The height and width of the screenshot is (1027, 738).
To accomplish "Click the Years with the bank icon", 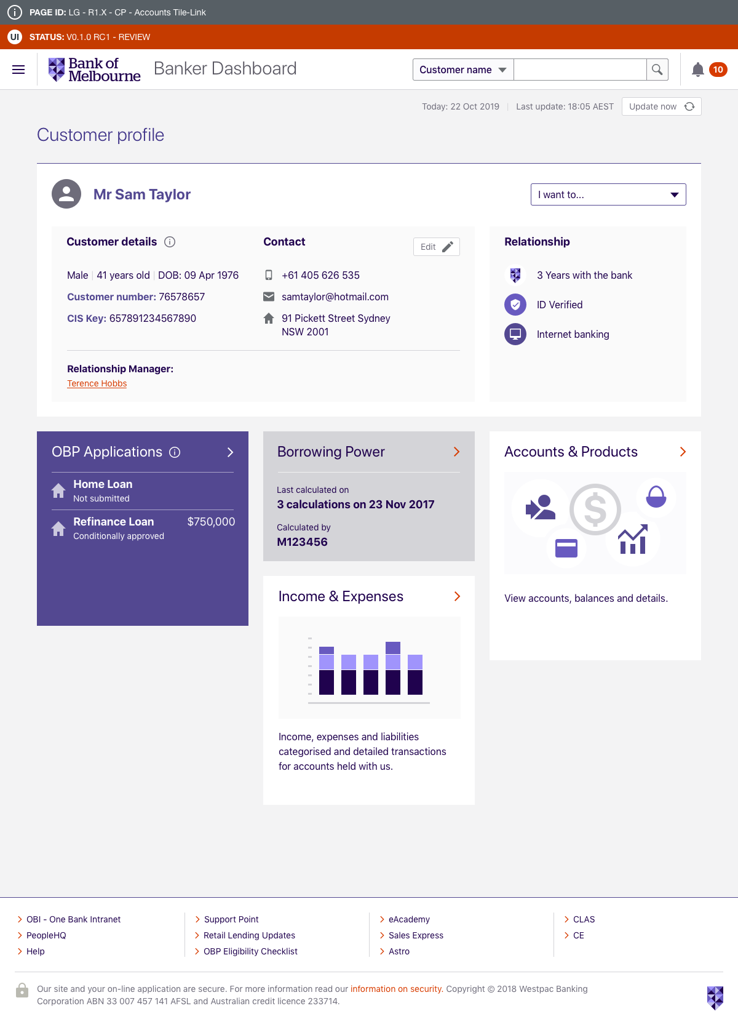I will pyautogui.click(x=515, y=275).
